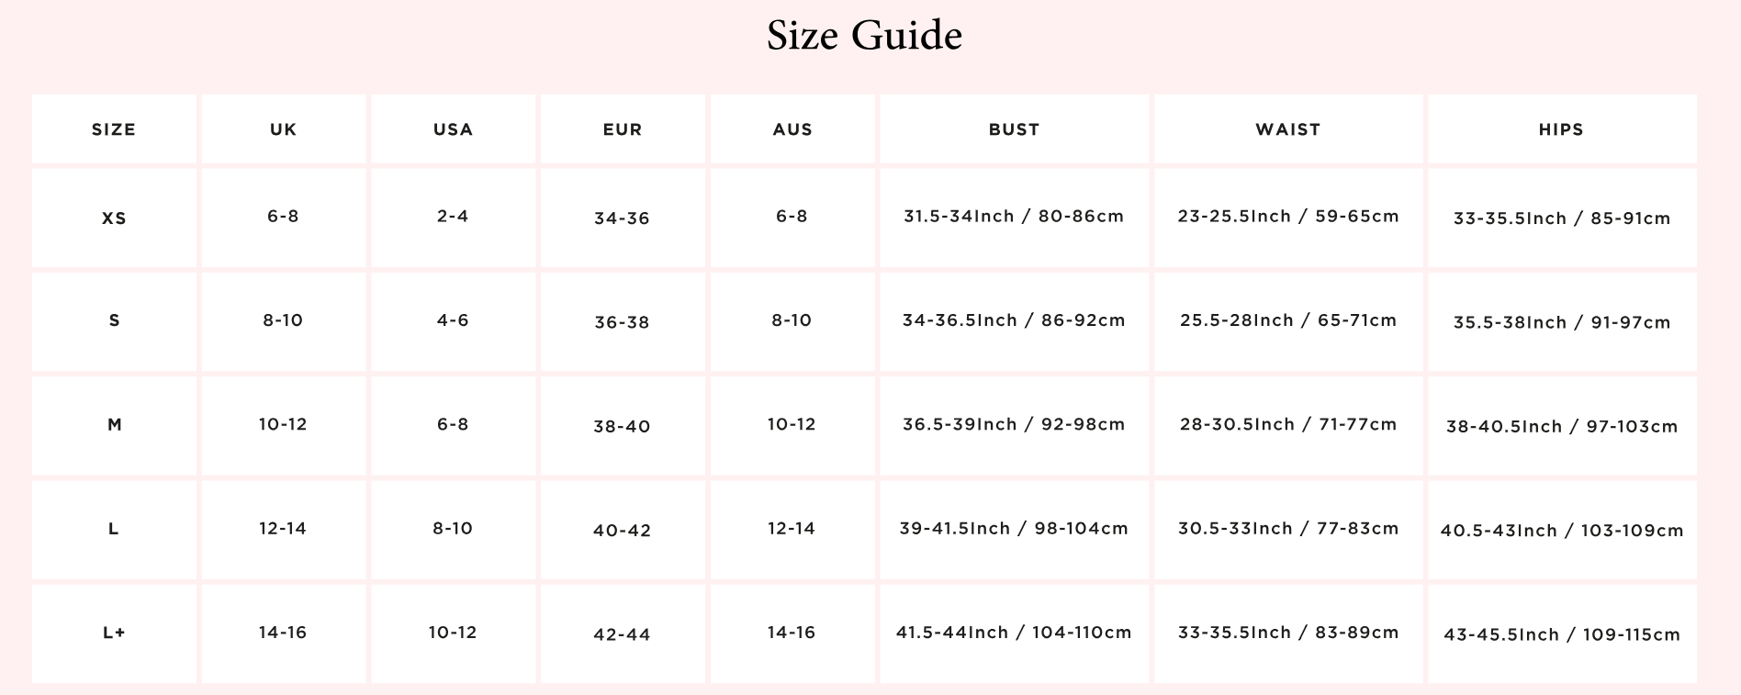This screenshot has height=695, width=1741.
Task: Click the M size row label
Action: [114, 424]
